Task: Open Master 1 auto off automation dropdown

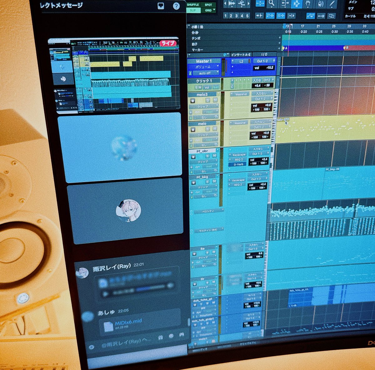Action: coord(205,73)
